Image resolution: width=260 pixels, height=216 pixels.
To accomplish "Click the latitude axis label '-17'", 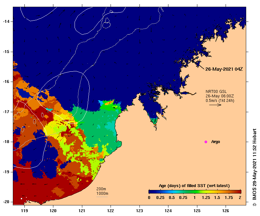I will coord(6,112).
